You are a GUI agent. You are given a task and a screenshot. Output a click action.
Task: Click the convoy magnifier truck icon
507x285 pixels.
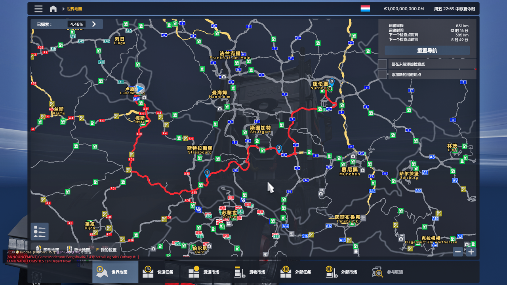(377, 272)
